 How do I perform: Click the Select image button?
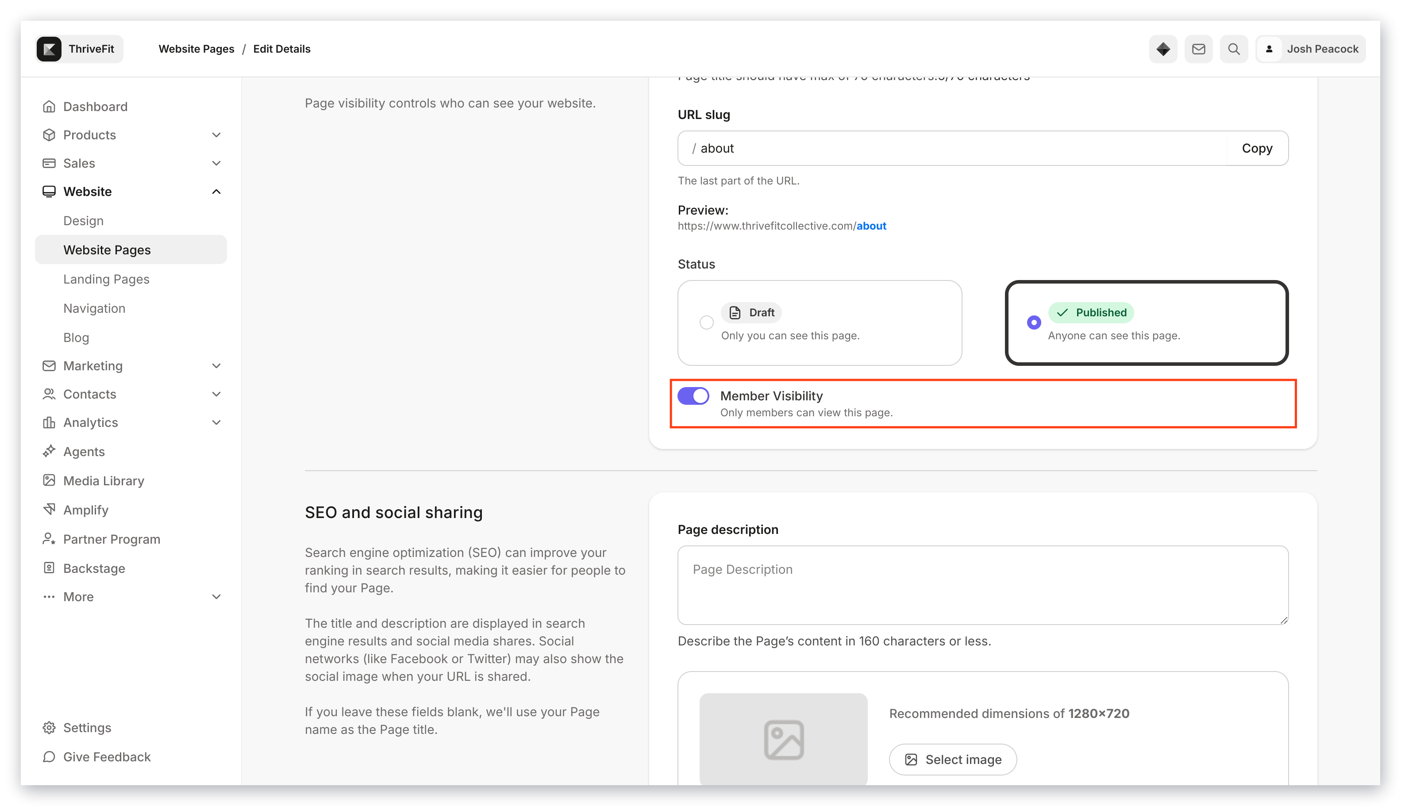(952, 759)
